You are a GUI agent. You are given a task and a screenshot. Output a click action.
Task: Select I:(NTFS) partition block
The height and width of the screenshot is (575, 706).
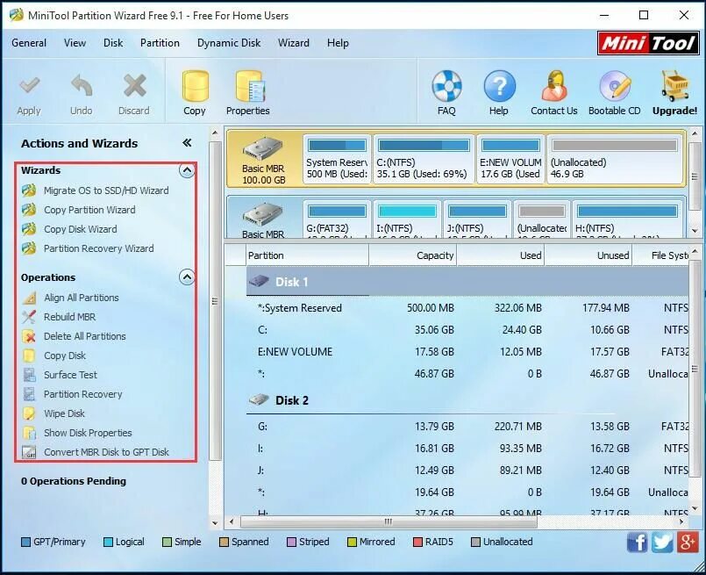point(407,219)
